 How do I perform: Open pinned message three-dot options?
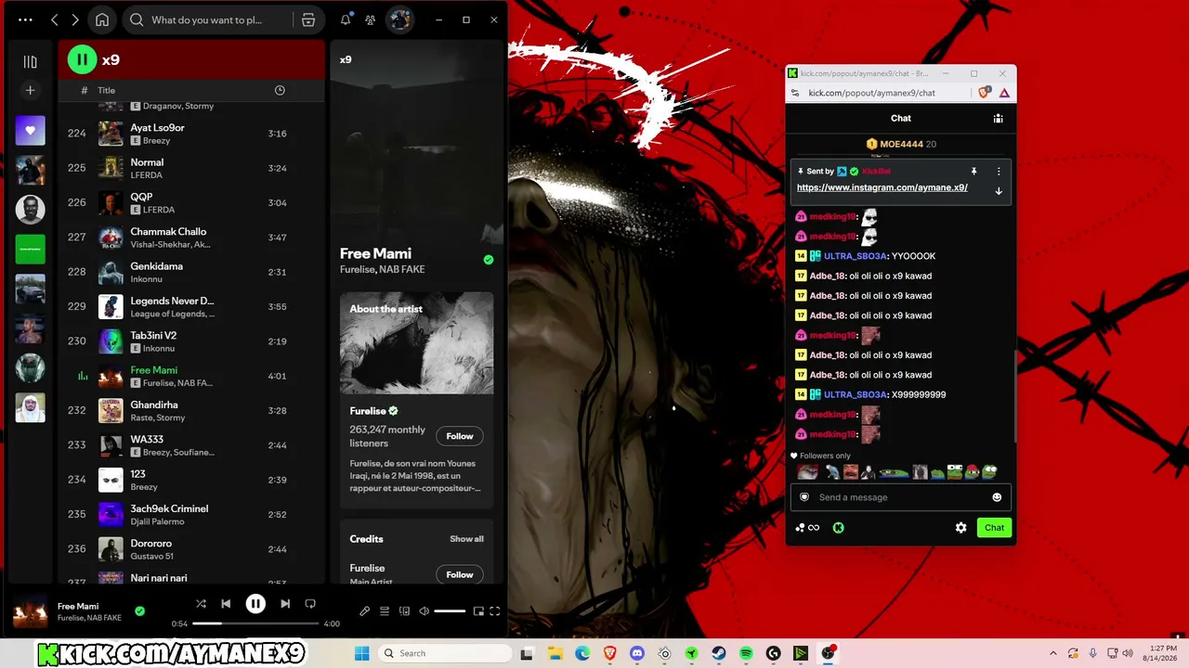pyautogui.click(x=999, y=172)
